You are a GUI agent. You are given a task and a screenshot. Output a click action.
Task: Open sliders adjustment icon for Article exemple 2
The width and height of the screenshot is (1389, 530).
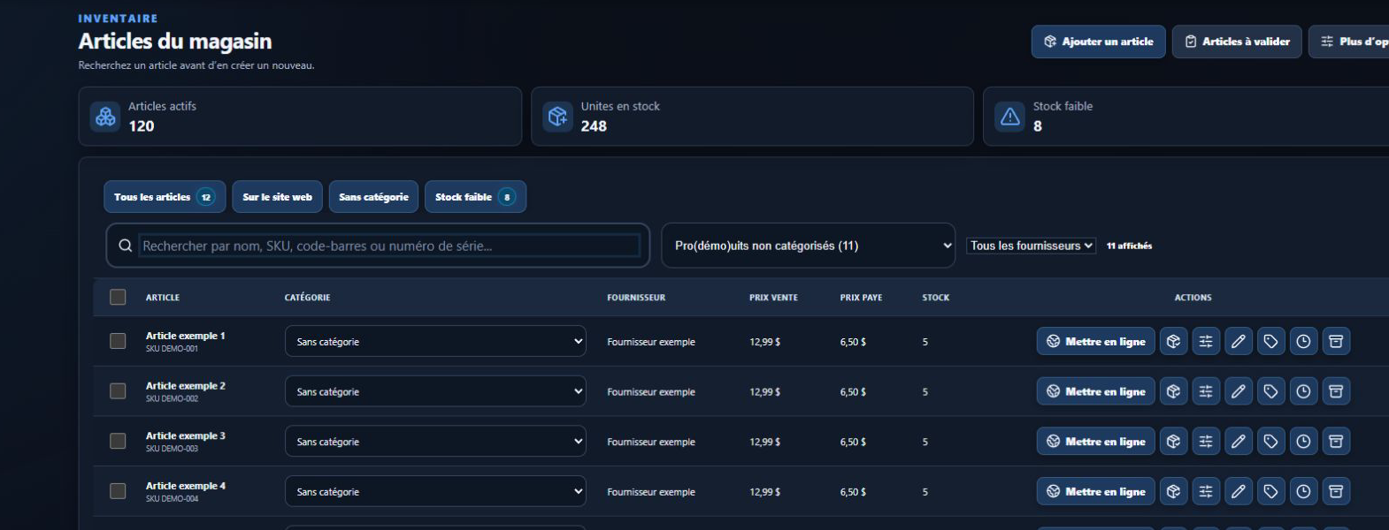click(1206, 391)
